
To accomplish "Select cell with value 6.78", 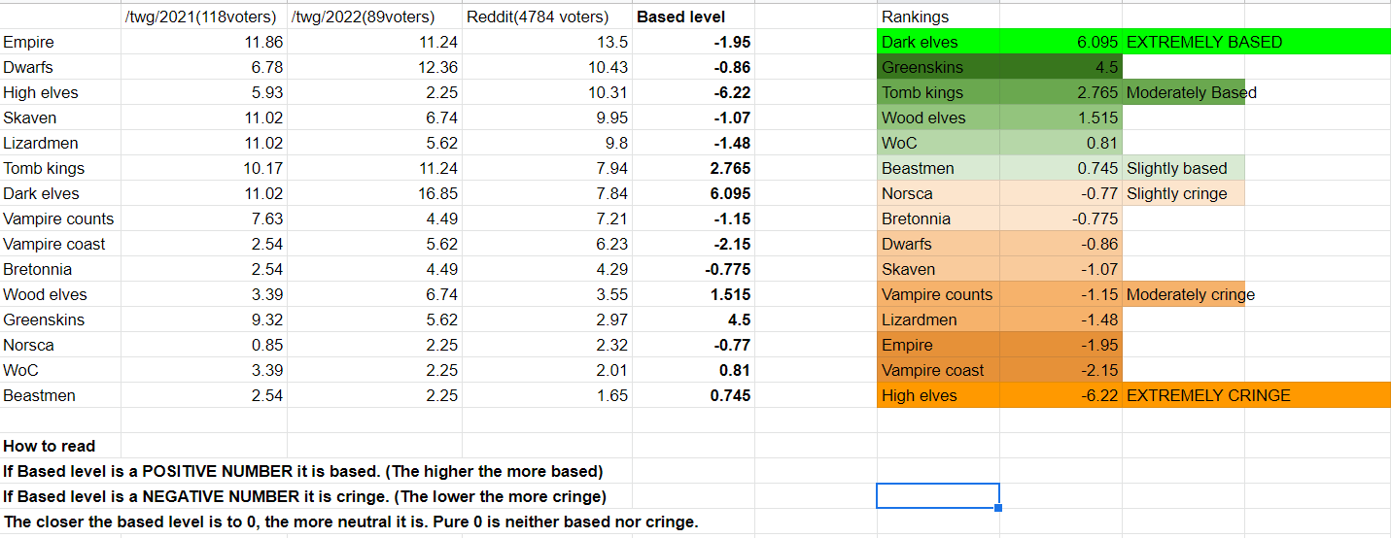I will (x=204, y=68).
